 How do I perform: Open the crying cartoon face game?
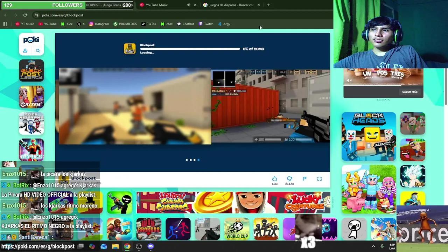click(354, 229)
